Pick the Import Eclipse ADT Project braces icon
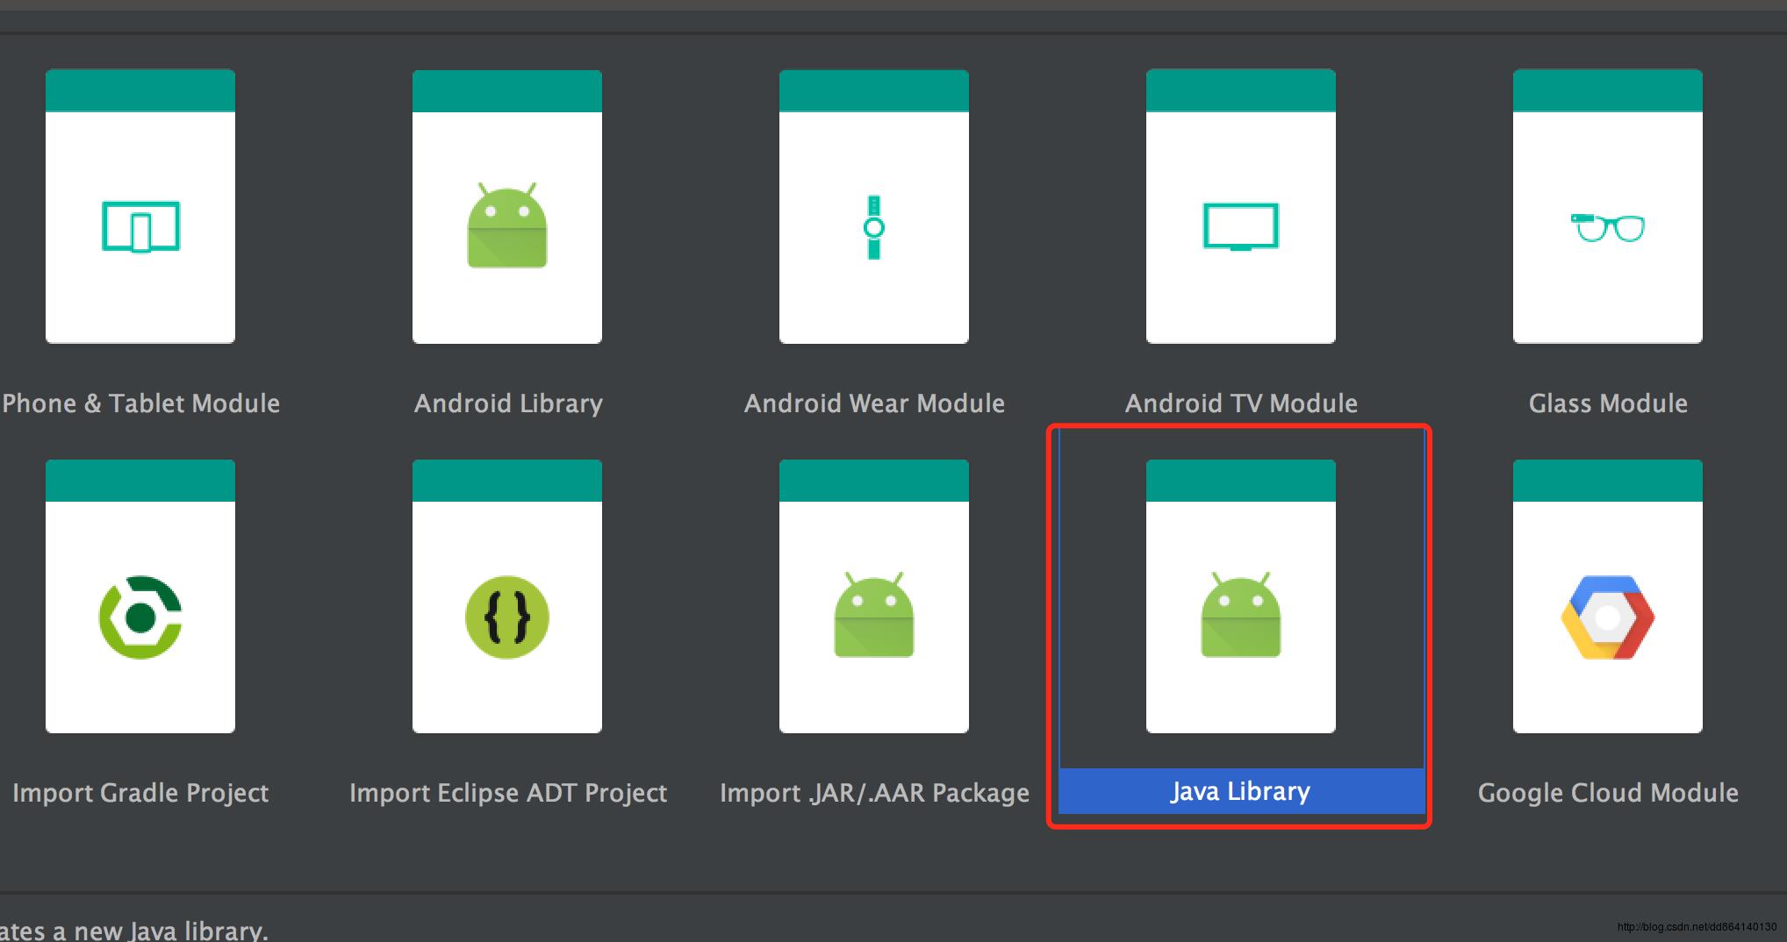The image size is (1787, 942). 507,617
